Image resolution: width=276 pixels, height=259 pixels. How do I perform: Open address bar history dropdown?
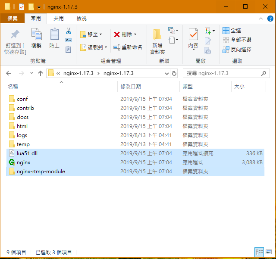point(167,73)
